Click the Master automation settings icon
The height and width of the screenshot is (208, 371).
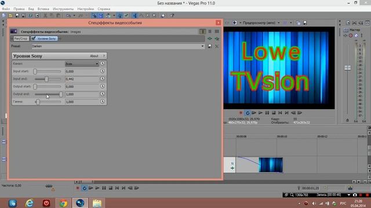351,35
